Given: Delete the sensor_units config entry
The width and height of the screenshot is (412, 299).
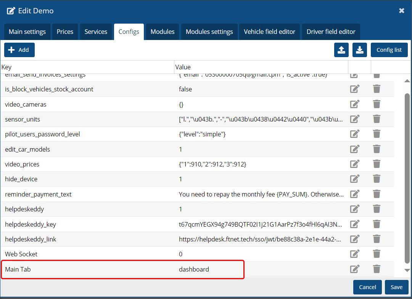Looking at the screenshot, I should point(377,119).
